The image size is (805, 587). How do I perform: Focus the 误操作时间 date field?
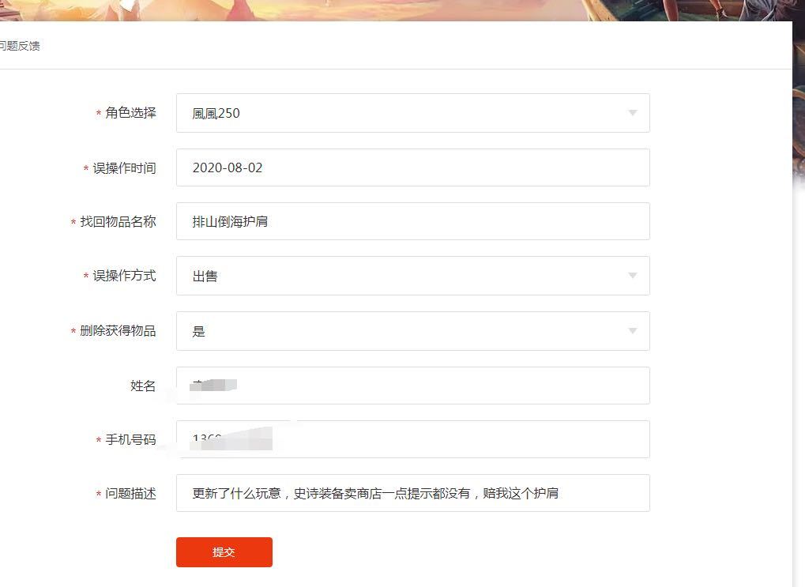point(412,167)
